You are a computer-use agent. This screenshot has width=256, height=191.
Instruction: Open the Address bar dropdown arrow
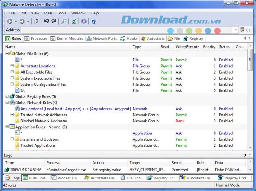236,30
